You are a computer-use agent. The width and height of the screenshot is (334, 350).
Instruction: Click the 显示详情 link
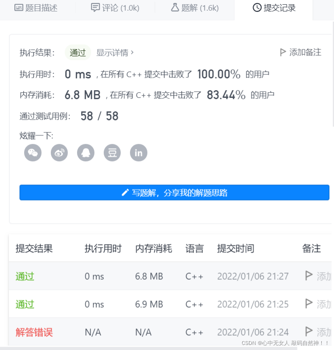(115, 52)
